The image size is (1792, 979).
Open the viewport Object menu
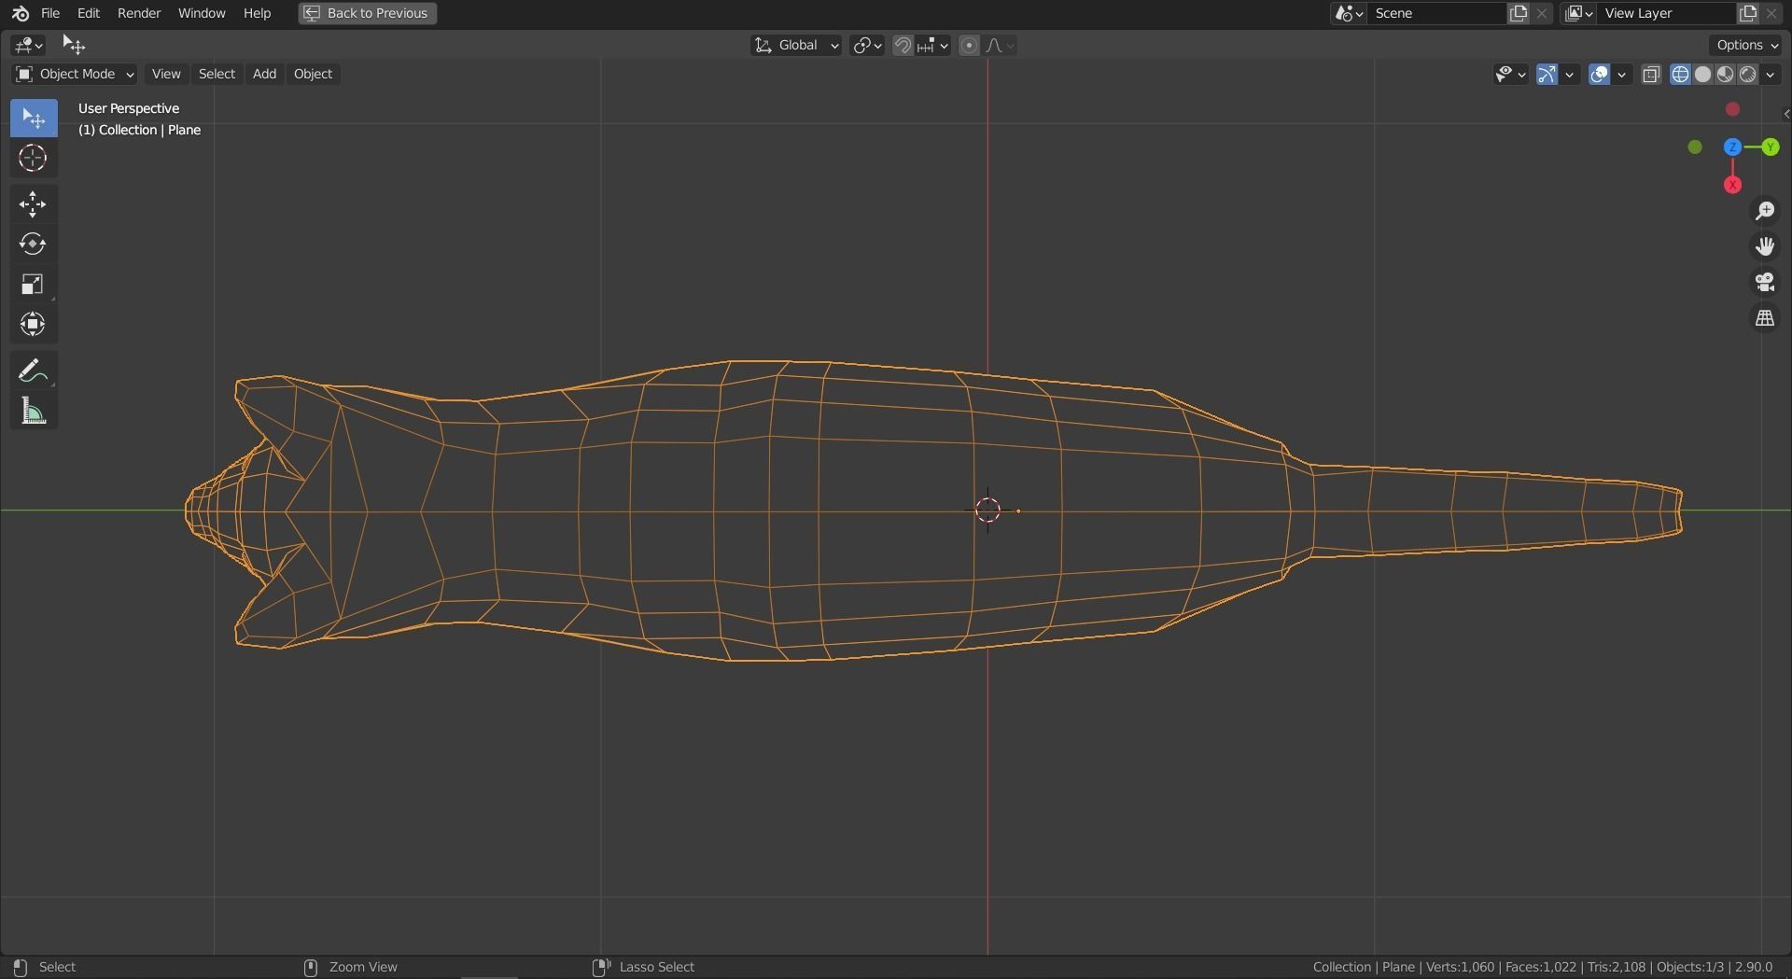click(313, 74)
